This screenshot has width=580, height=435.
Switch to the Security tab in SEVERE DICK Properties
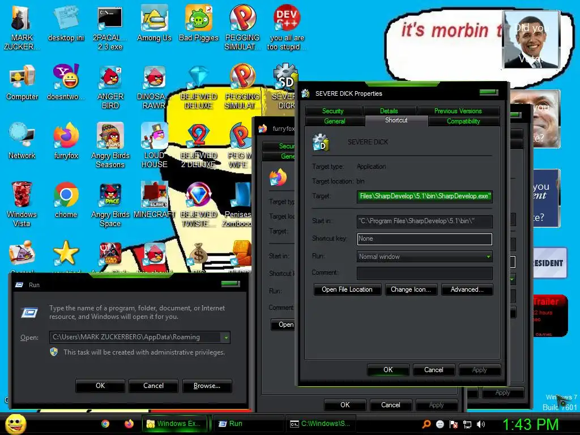click(x=333, y=110)
